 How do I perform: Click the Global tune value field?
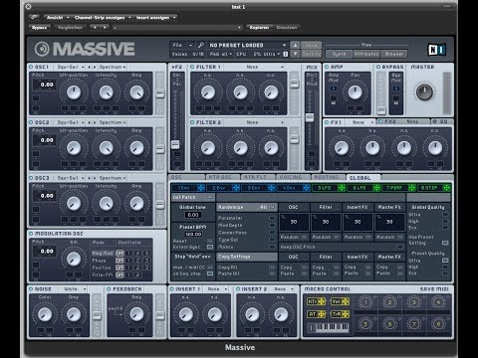click(x=193, y=215)
